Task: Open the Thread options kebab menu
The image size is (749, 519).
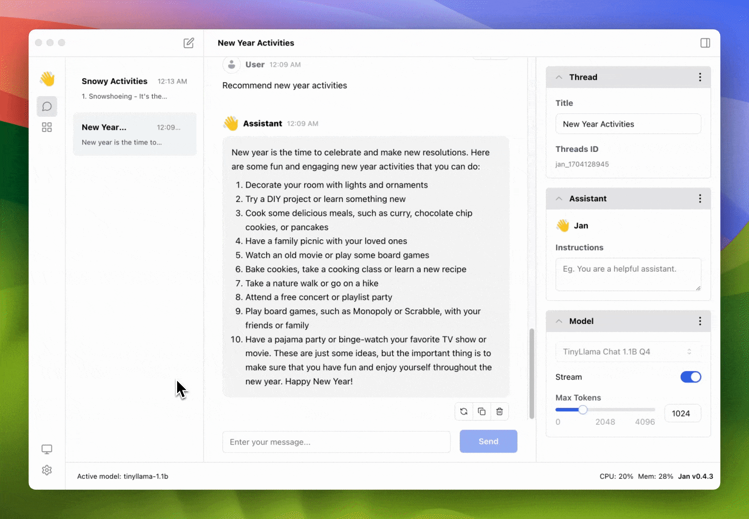Action: click(700, 77)
